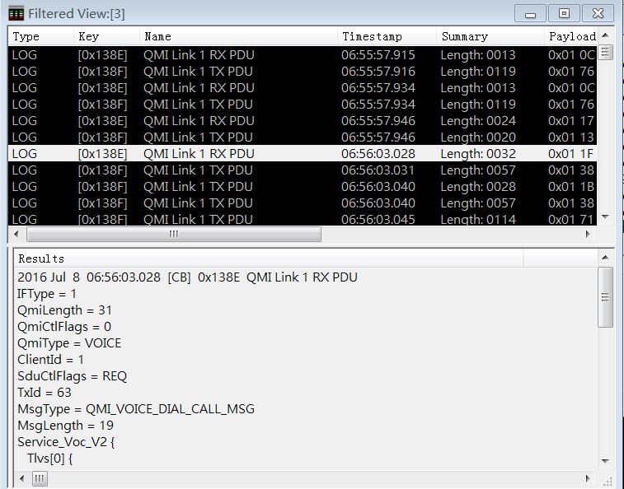Click the QmiLength = 31 line
624x489 pixels.
[x=64, y=310]
